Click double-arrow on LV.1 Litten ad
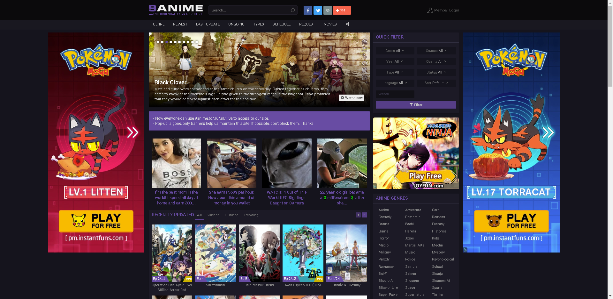Screen dimensions: 613x299 132,132
